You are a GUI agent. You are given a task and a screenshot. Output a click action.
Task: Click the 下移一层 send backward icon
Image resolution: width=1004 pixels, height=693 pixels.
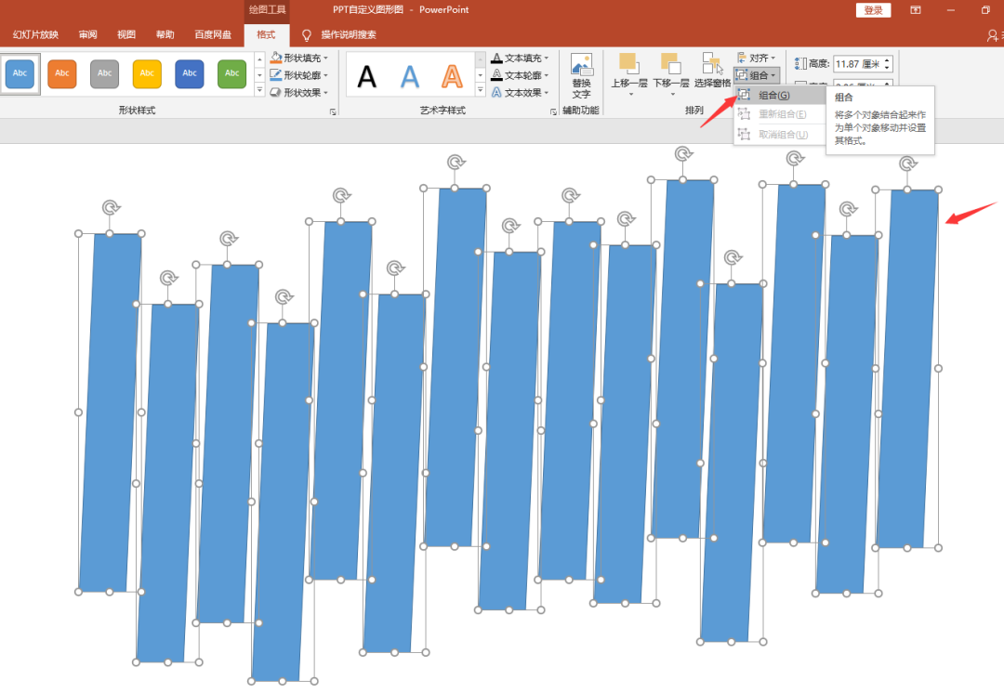[x=670, y=65]
